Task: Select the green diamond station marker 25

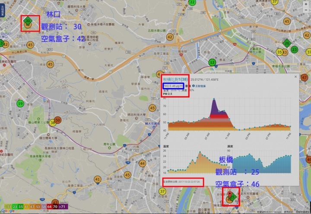Action: (x=233, y=197)
